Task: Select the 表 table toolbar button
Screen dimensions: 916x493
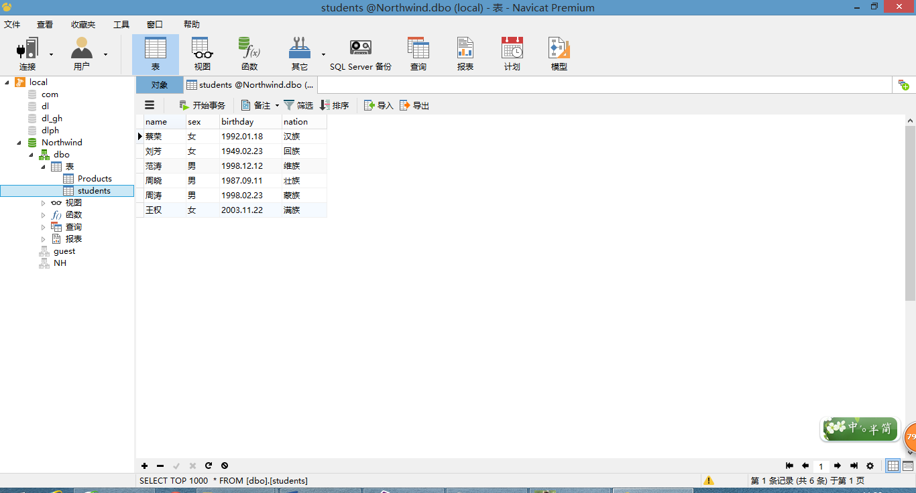Action: pos(156,54)
